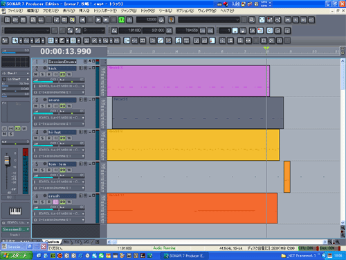This screenshot has height=260, width=346.
Task: Switch to SONAR 7 Producer taskbar button
Action: [x=185, y=256]
